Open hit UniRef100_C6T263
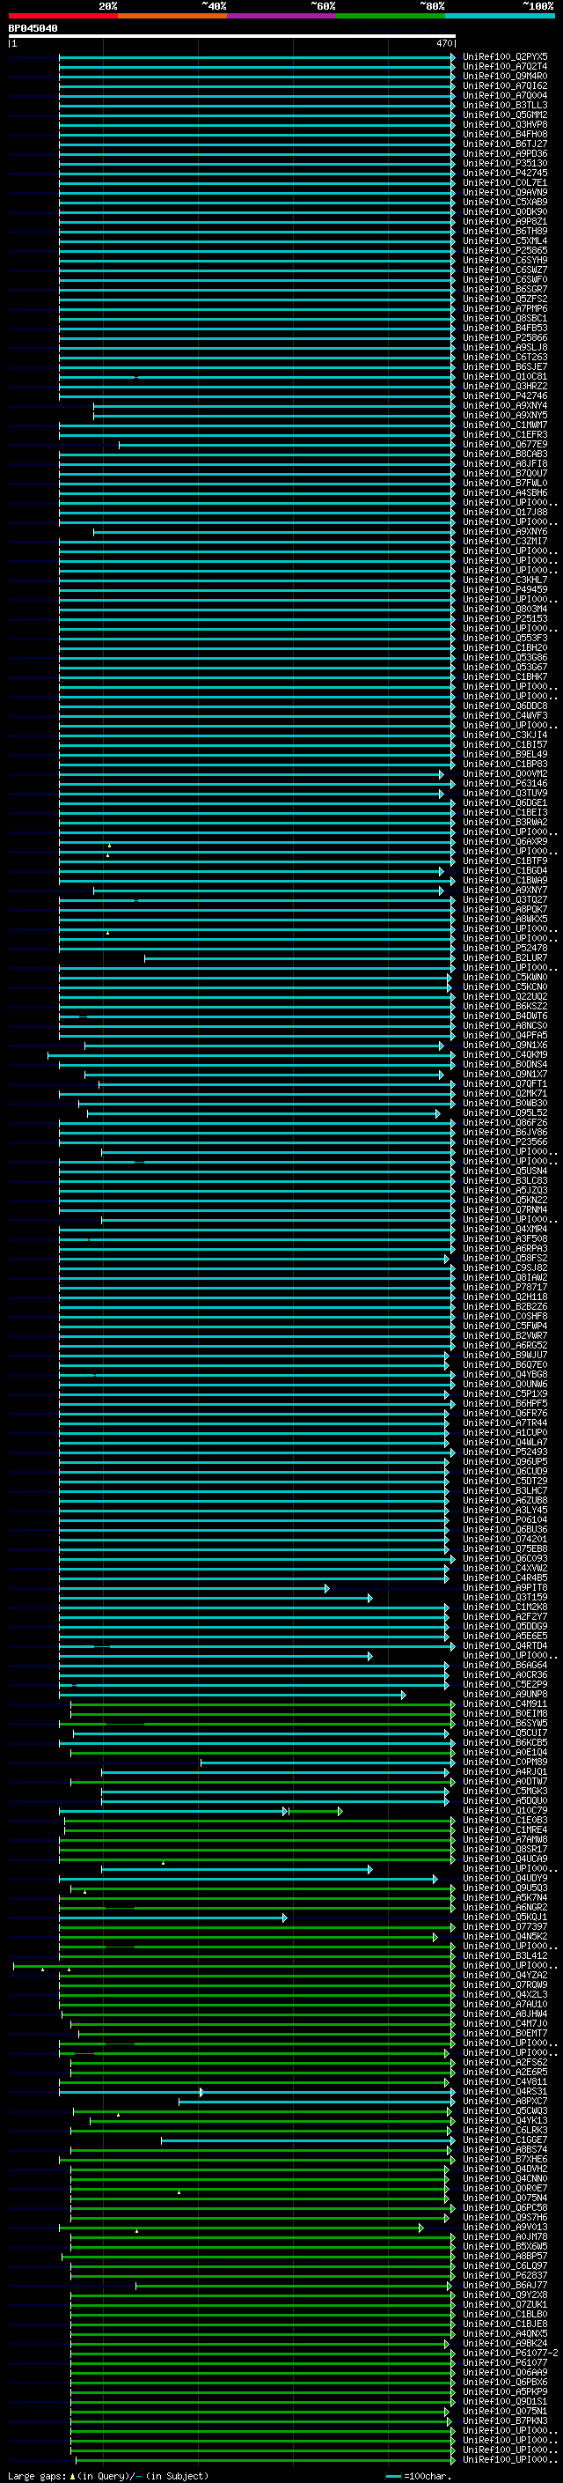This screenshot has width=563, height=2483. 505,357
